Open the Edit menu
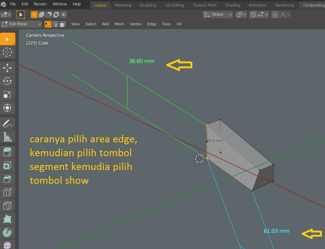 (x=25, y=4)
